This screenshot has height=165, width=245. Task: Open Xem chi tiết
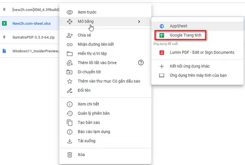pyautogui.click(x=105, y=104)
